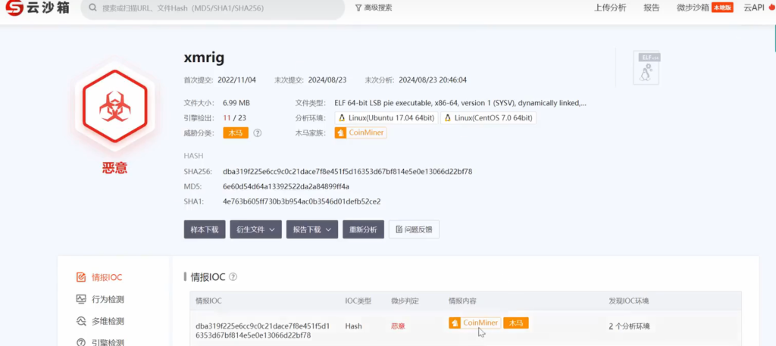Select Linux Ubuntu 17.04 64bit environment
Image resolution: width=776 pixels, height=346 pixels.
click(386, 118)
